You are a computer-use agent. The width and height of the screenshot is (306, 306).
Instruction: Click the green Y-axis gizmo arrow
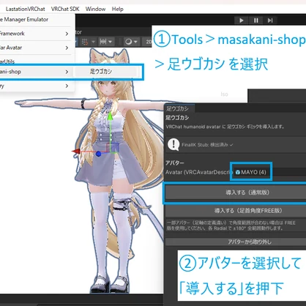(x=110, y=116)
